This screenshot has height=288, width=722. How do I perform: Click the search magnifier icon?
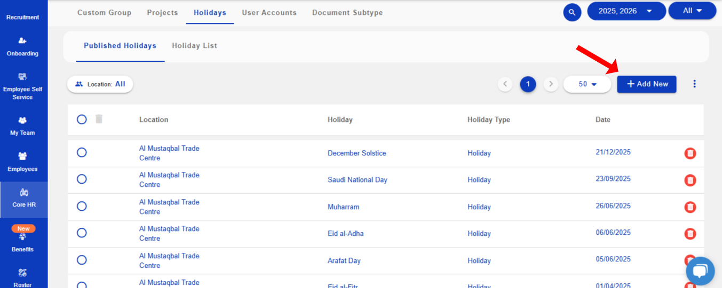[572, 12]
